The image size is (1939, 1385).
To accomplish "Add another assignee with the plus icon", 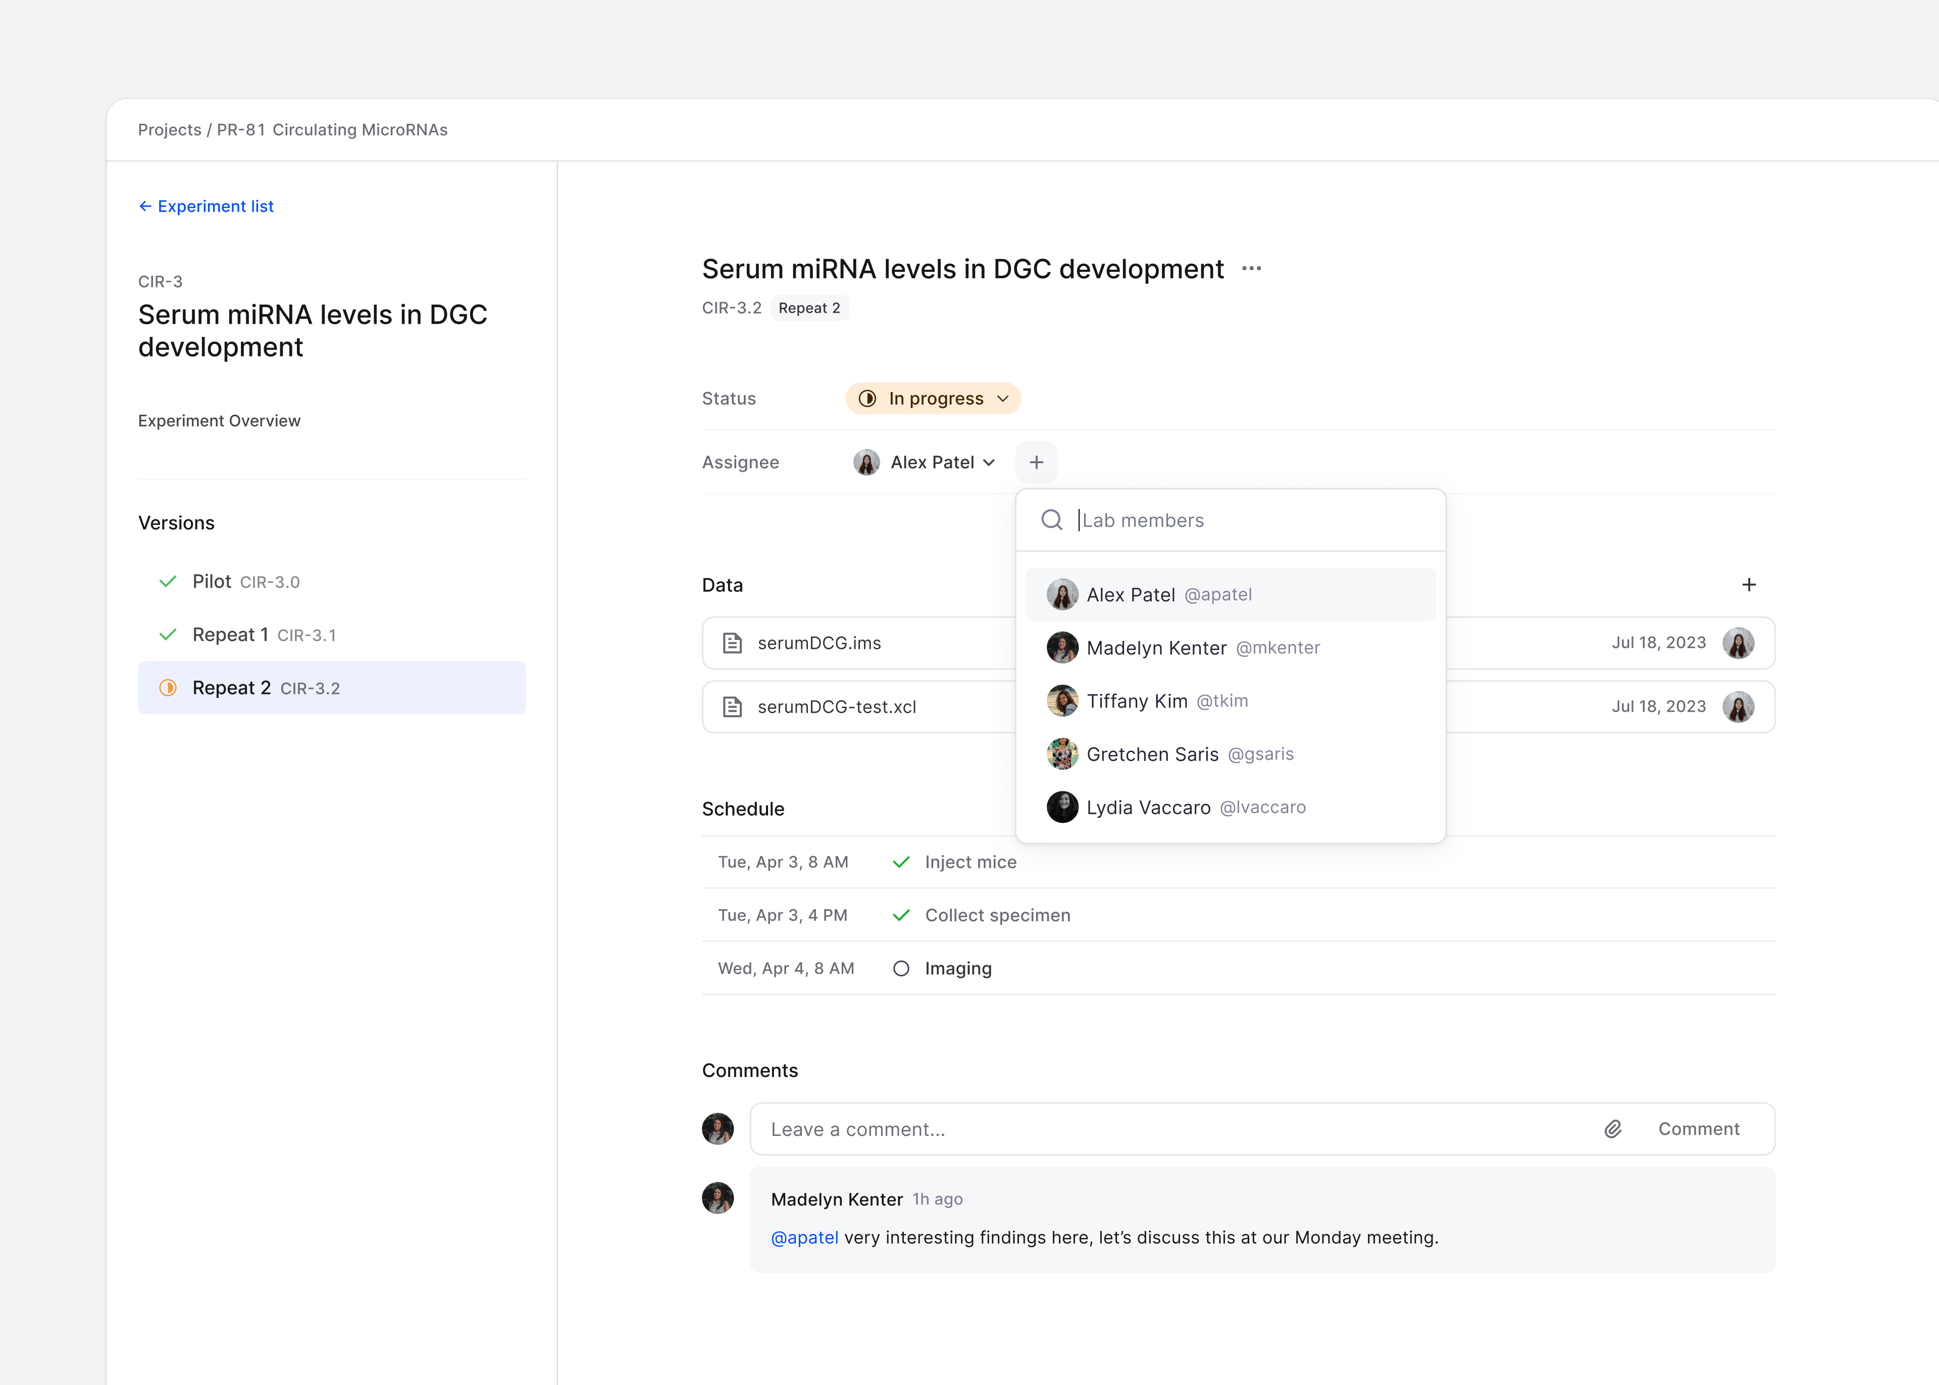I will point(1037,461).
